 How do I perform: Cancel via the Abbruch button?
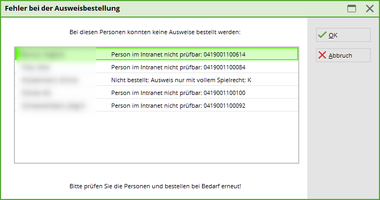point(343,55)
